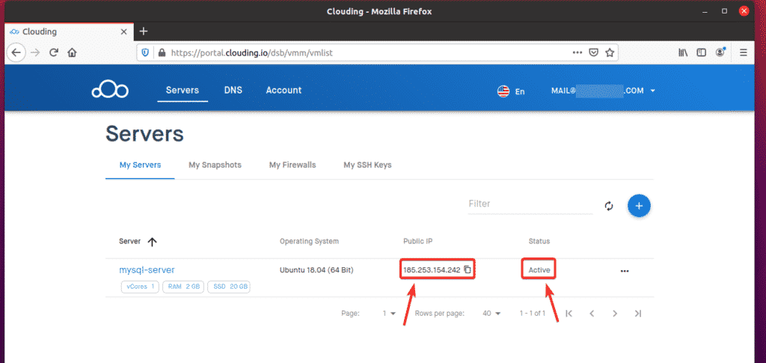Refresh the server list with reload icon
Screen dimensions: 766x363
[x=609, y=206]
